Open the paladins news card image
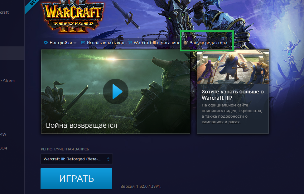The image size is (304, 194). (x=233, y=67)
